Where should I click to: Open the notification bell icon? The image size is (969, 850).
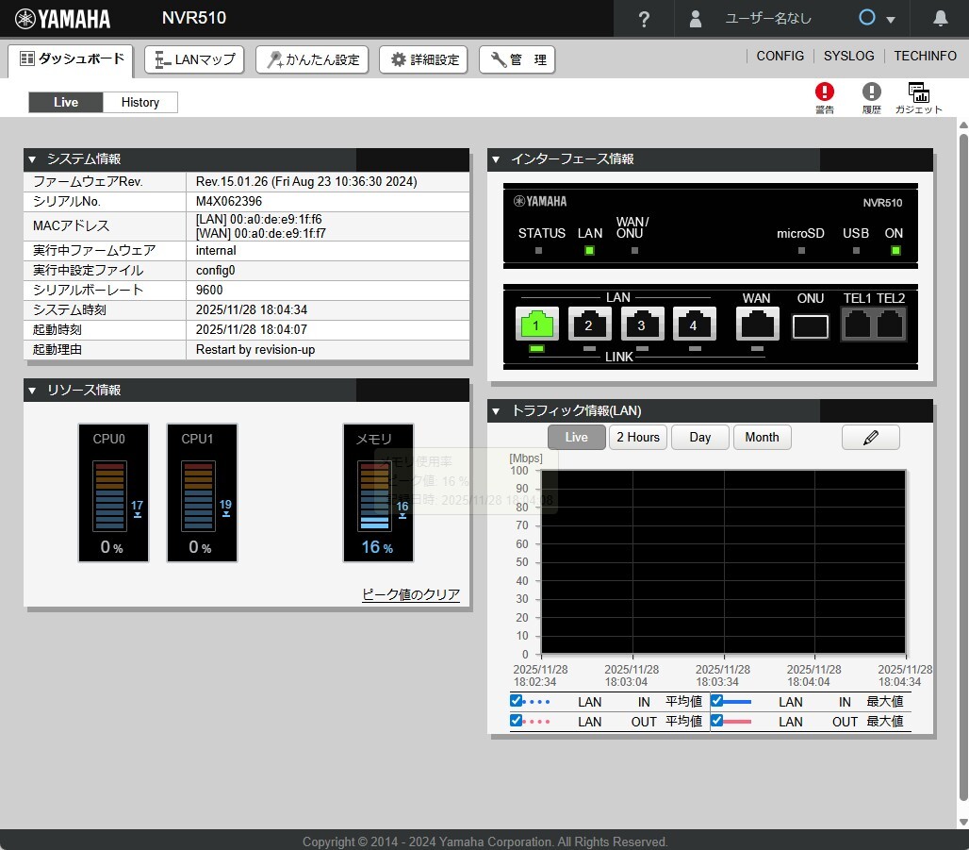[940, 19]
